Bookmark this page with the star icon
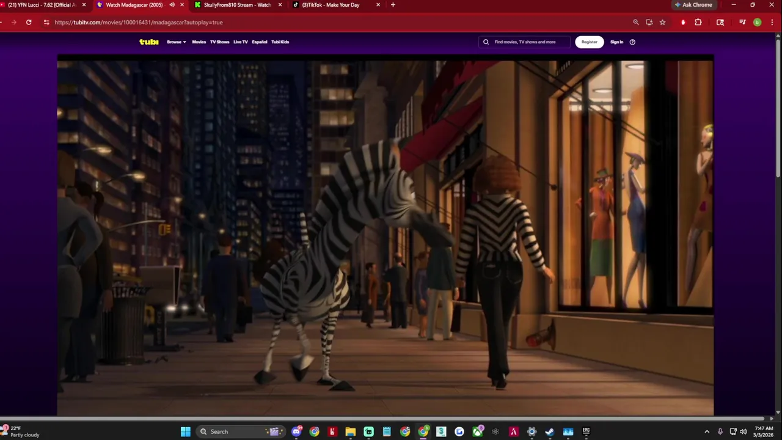The height and width of the screenshot is (440, 782). [662, 22]
